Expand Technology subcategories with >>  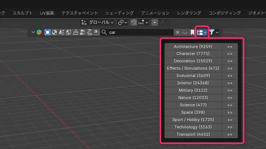230,127
